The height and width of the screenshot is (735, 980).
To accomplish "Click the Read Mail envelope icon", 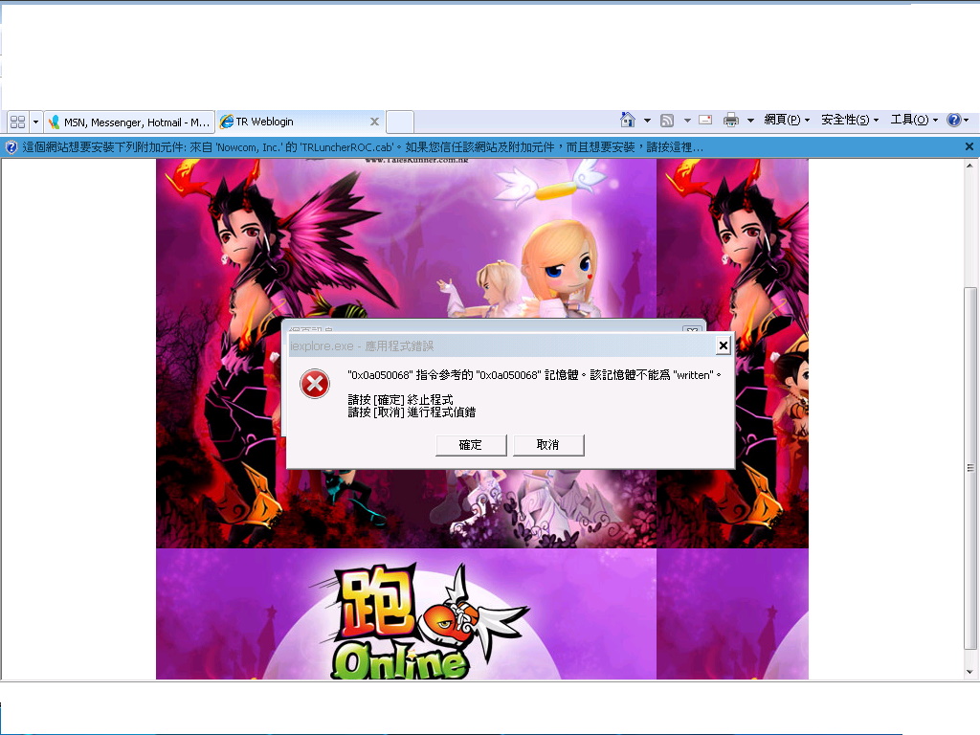I will 705,120.
